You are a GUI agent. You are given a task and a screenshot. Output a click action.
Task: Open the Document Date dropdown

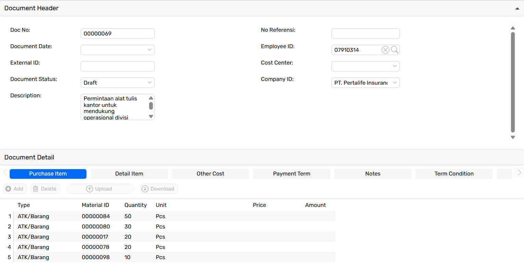149,50
